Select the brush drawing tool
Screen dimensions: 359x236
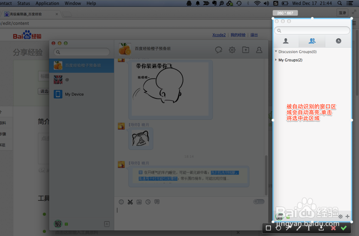point(299,228)
